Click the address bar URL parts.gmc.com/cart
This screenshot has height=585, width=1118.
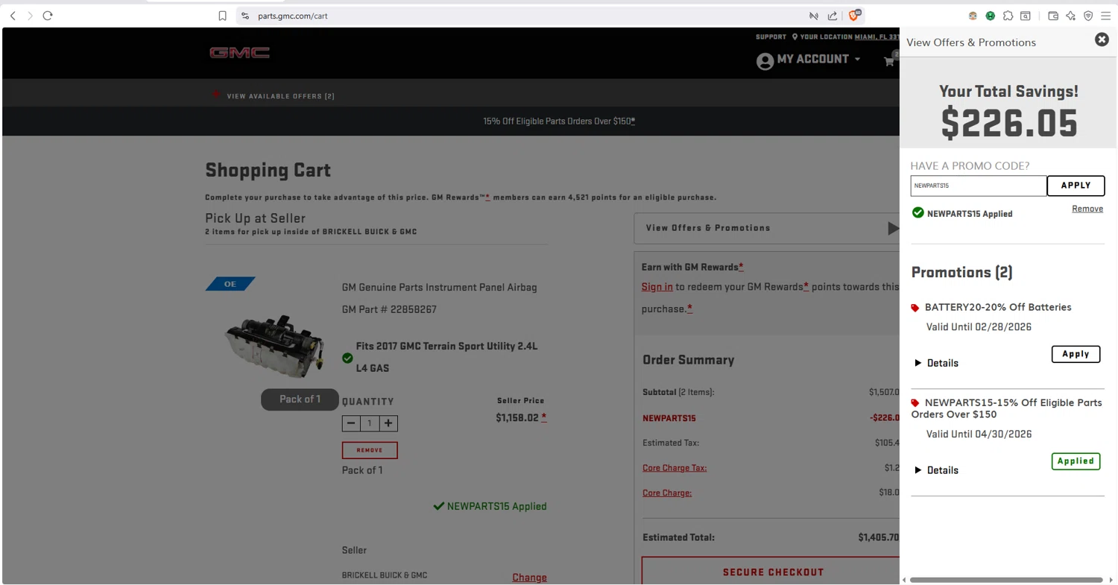coord(292,16)
